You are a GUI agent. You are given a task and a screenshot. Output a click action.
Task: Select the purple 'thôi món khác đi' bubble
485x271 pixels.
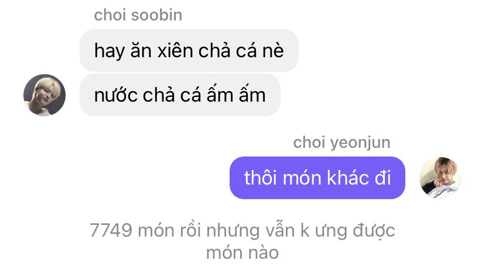317,178
